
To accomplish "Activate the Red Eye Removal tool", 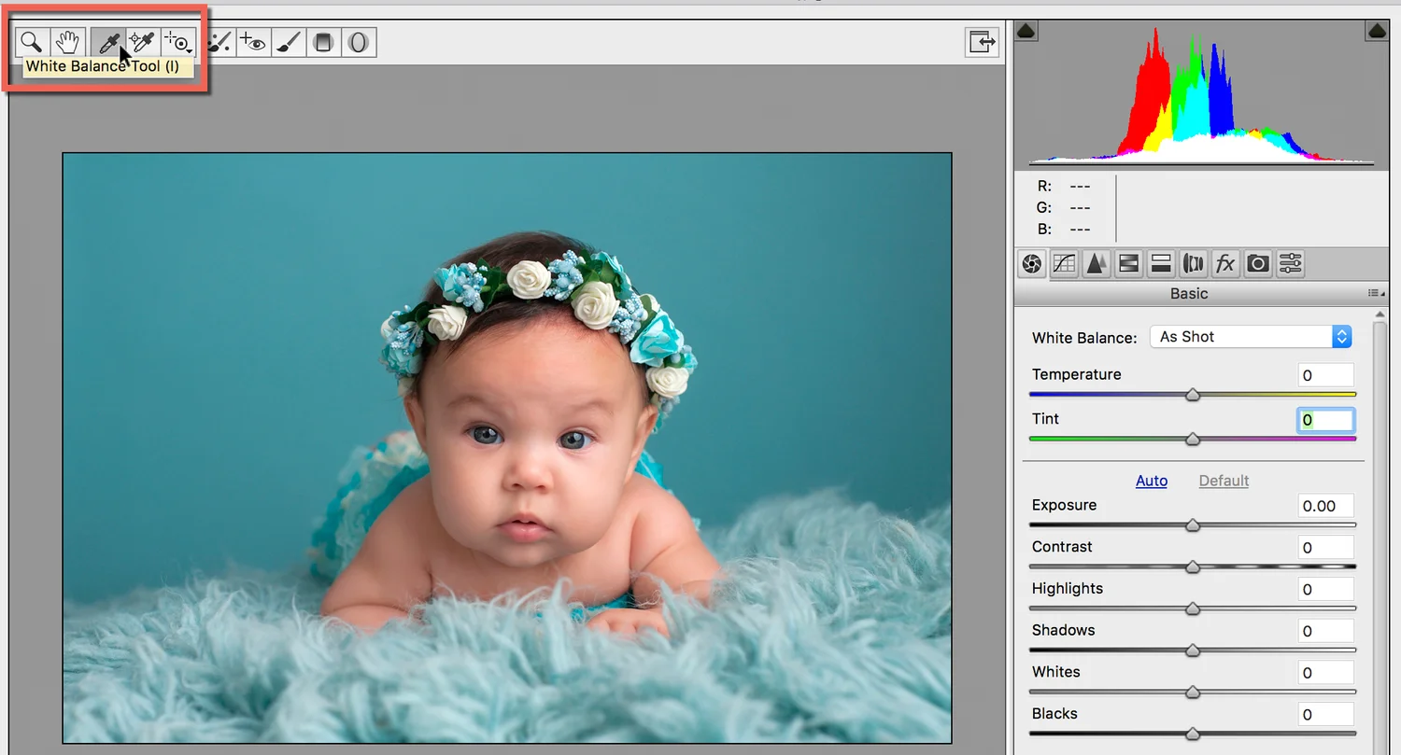I will coord(253,41).
